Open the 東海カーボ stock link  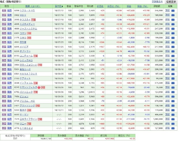tap(25, 69)
